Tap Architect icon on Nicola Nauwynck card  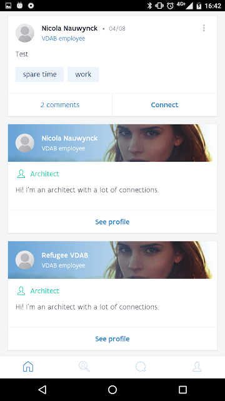coord(21,174)
